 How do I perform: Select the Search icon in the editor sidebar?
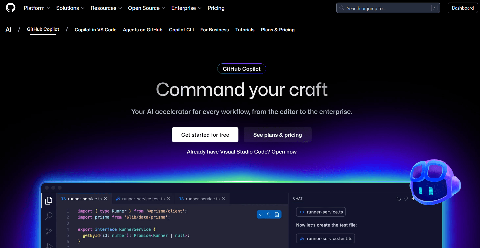[x=49, y=216]
